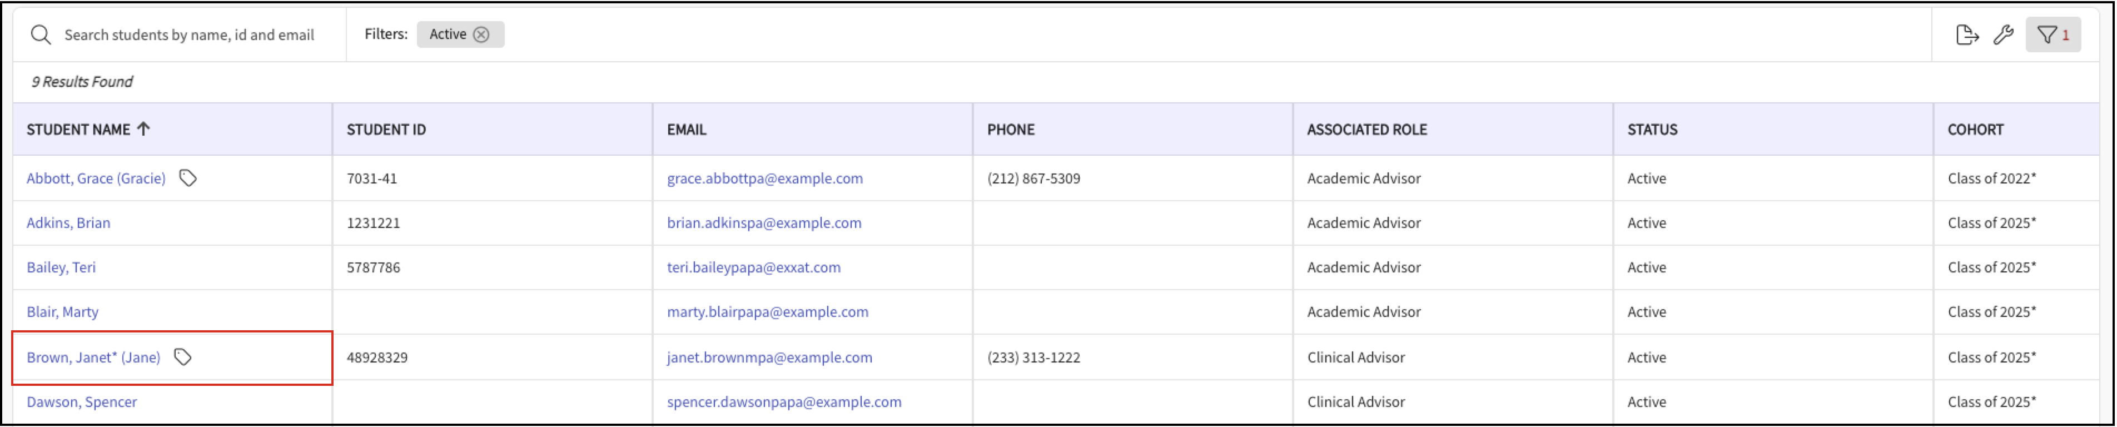
Task: Click the Status column header
Action: pyautogui.click(x=1652, y=130)
